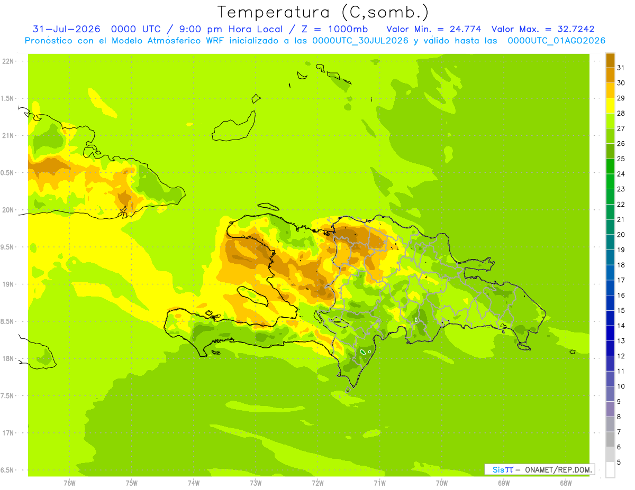This screenshot has width=635, height=490.
Task: Click the '74W' longitude label
Action: pos(194,483)
